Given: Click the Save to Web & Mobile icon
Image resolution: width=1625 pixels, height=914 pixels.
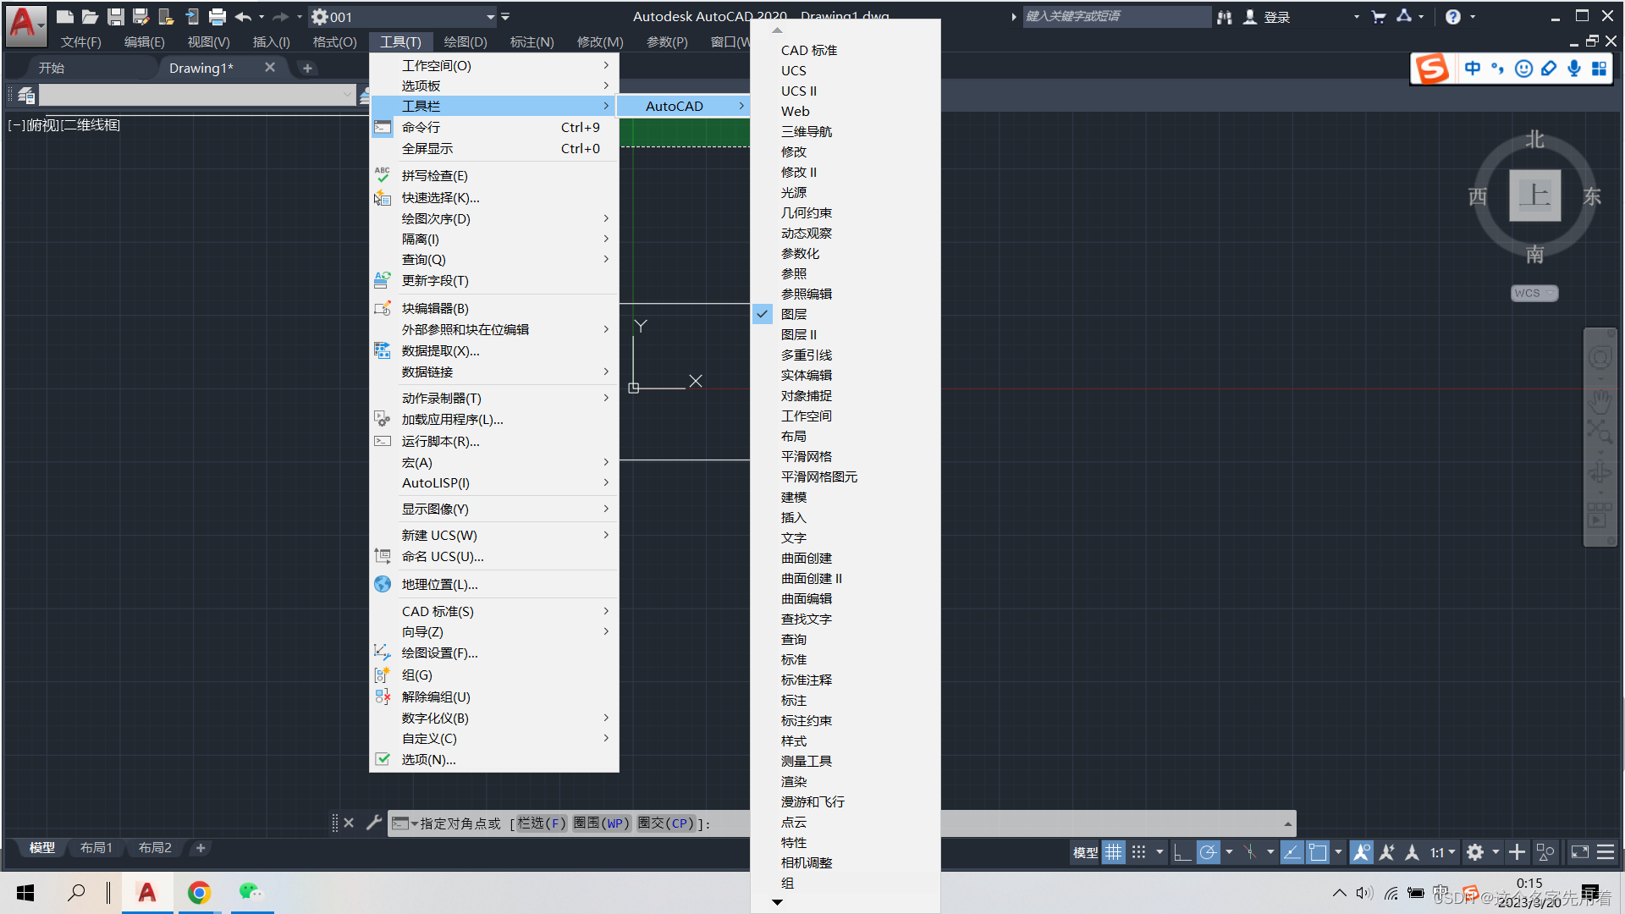Looking at the screenshot, I should click(x=192, y=17).
